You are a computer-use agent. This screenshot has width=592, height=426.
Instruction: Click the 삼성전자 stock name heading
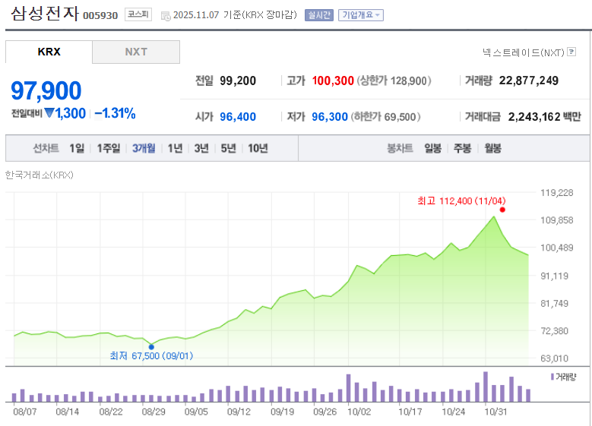pos(45,14)
